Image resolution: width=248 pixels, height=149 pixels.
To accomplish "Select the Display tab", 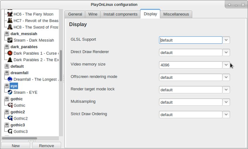I will (x=150, y=14).
